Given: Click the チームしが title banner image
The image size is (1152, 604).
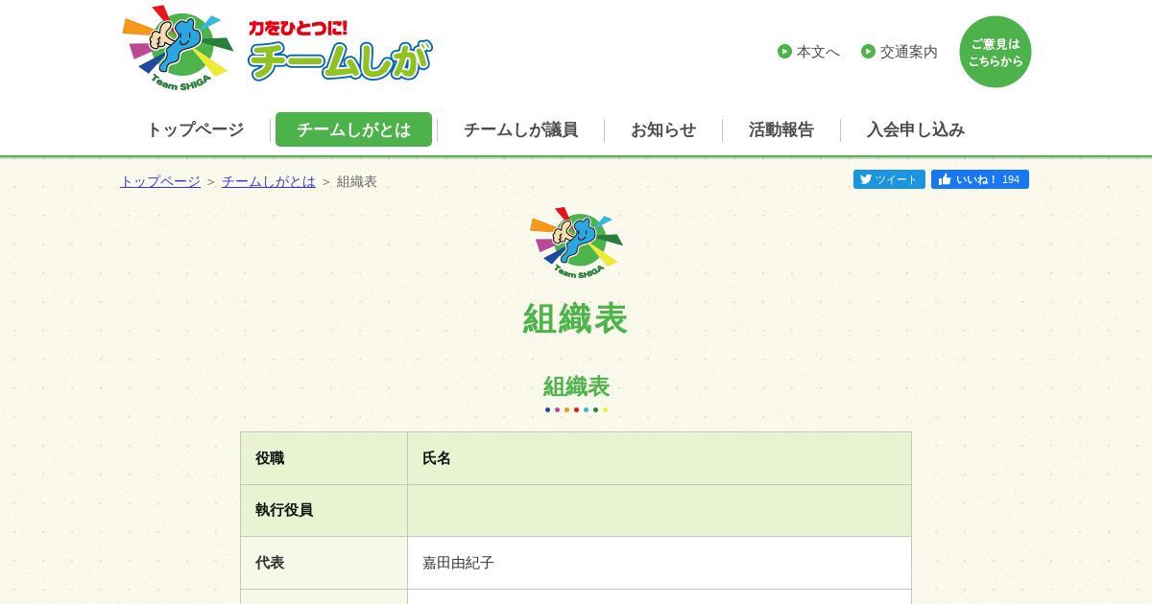Looking at the screenshot, I should pos(340,50).
